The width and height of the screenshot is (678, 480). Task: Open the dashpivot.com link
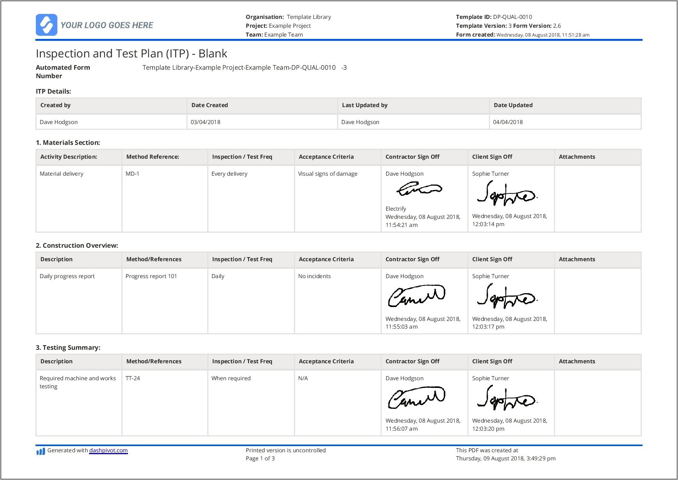pos(108,450)
